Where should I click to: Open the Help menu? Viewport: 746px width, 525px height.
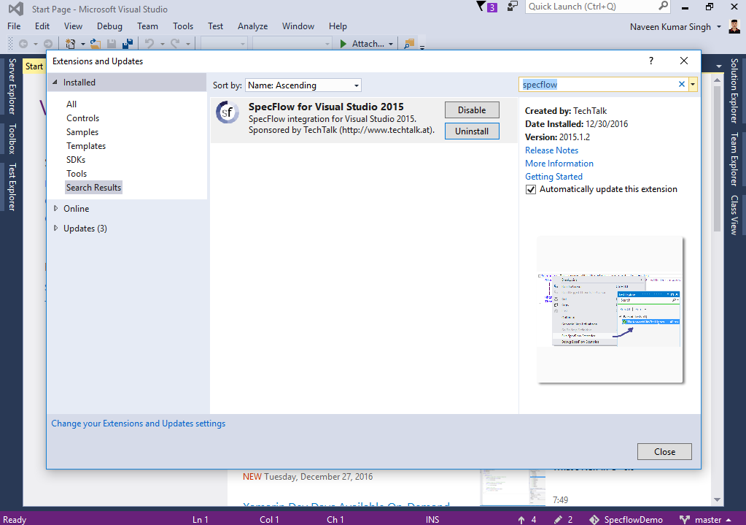[338, 26]
